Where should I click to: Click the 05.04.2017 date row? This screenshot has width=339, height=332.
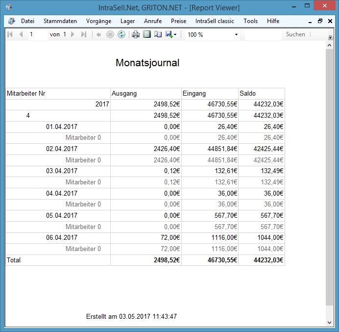click(62, 216)
